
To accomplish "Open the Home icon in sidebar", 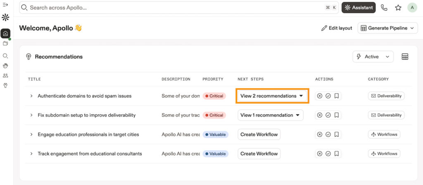I will tap(5, 34).
